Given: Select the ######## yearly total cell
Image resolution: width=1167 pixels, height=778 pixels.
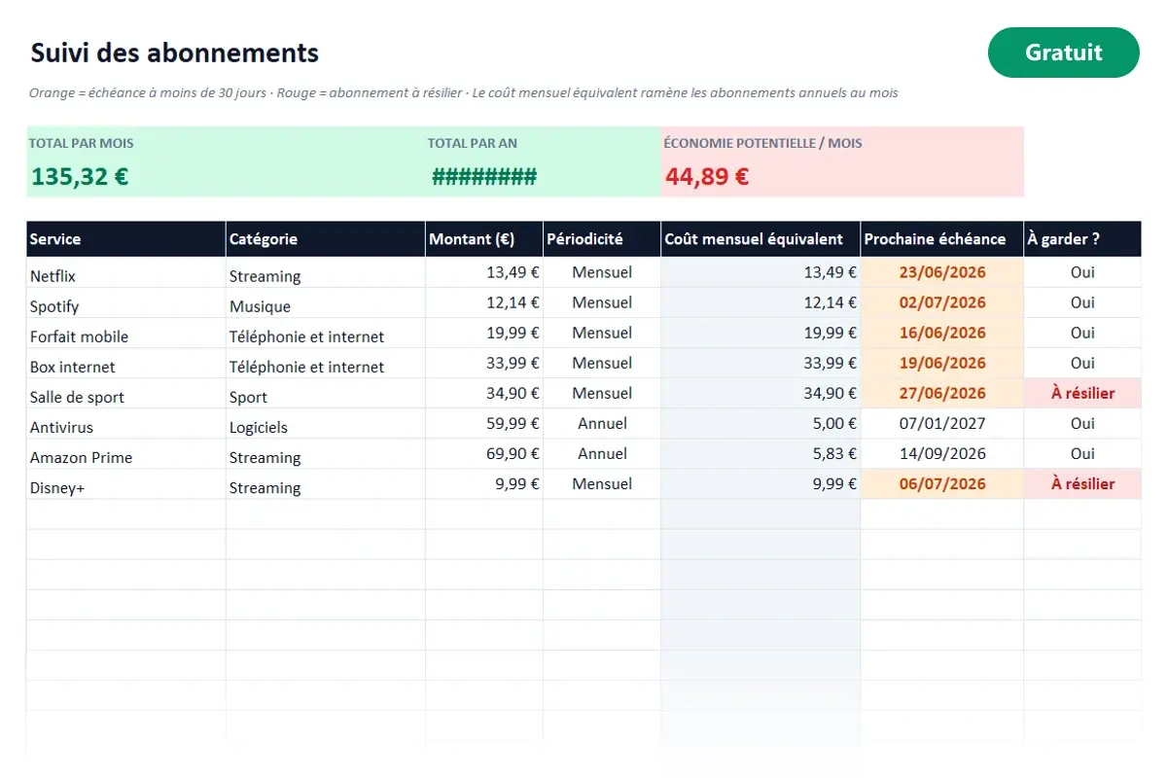Looking at the screenshot, I should click(484, 177).
